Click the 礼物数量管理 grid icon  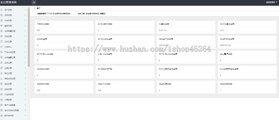[x=2, y=31]
